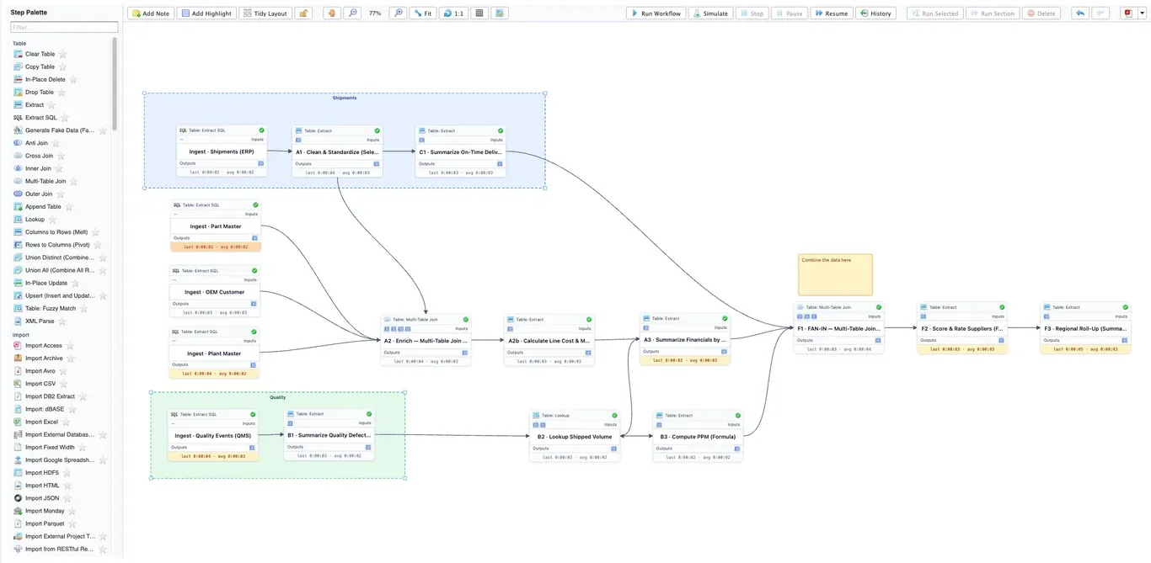
Task: Click the Step Palette scrollbar
Action: 115,84
